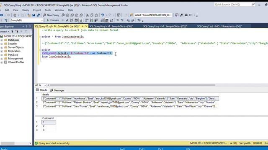Close the SQLQuery10.sql tab

click(x=86, y=26)
